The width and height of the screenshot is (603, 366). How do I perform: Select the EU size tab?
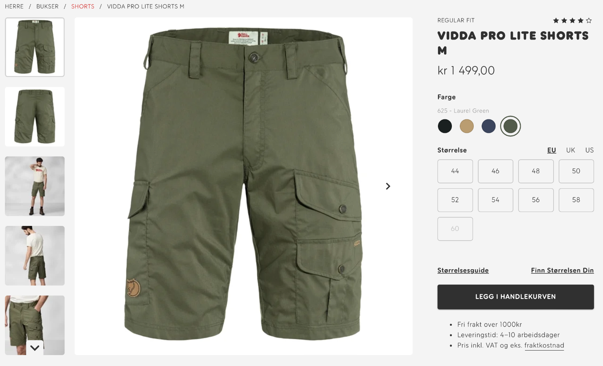552,150
